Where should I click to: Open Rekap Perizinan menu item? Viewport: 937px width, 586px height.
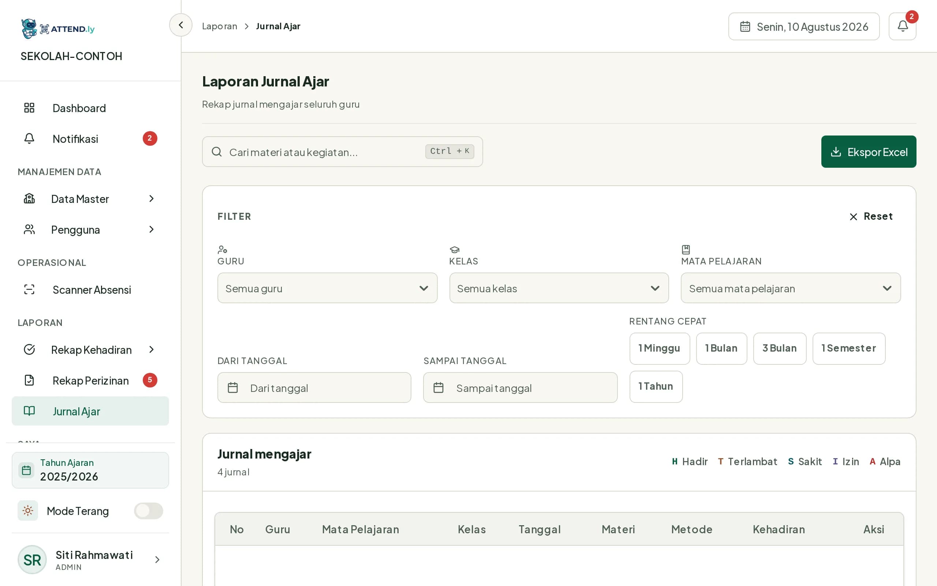[90, 381]
